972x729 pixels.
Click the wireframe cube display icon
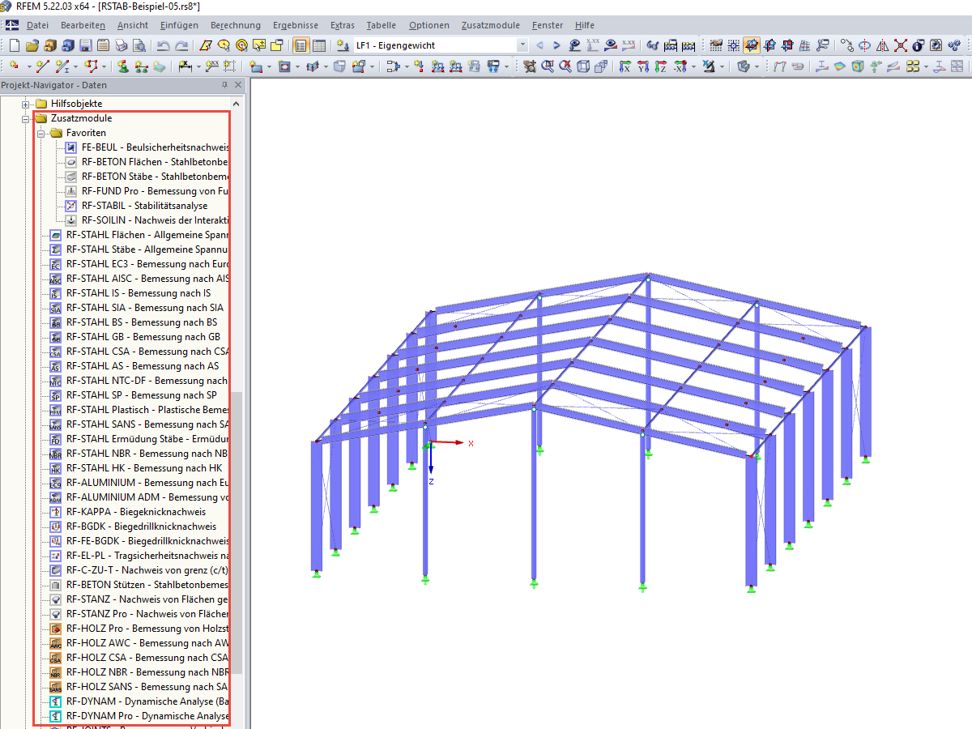pos(583,66)
